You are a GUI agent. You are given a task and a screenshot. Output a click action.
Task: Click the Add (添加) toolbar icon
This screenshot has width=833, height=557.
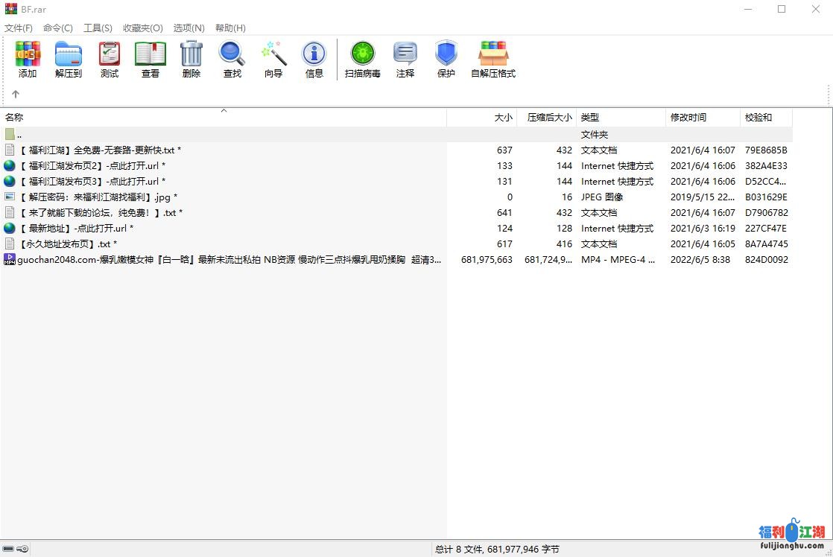tap(28, 60)
